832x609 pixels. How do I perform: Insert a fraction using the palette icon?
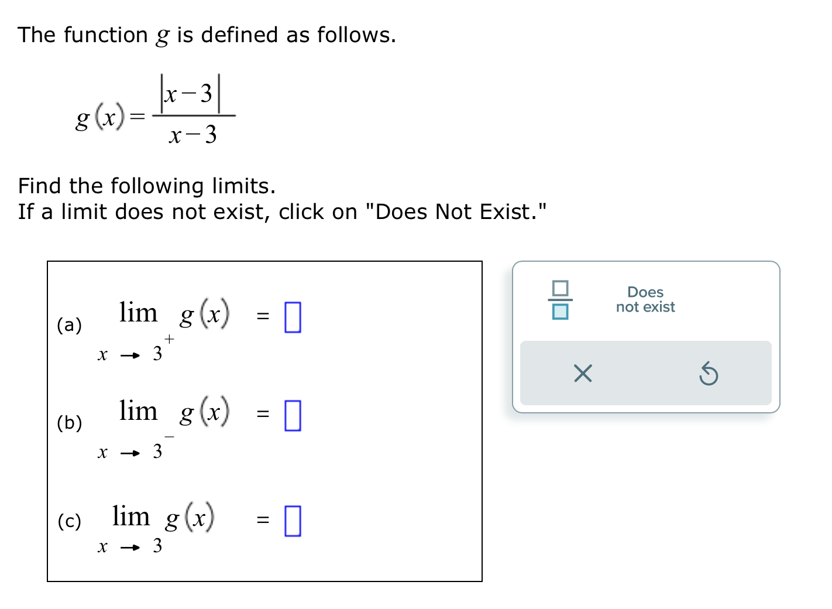(560, 299)
